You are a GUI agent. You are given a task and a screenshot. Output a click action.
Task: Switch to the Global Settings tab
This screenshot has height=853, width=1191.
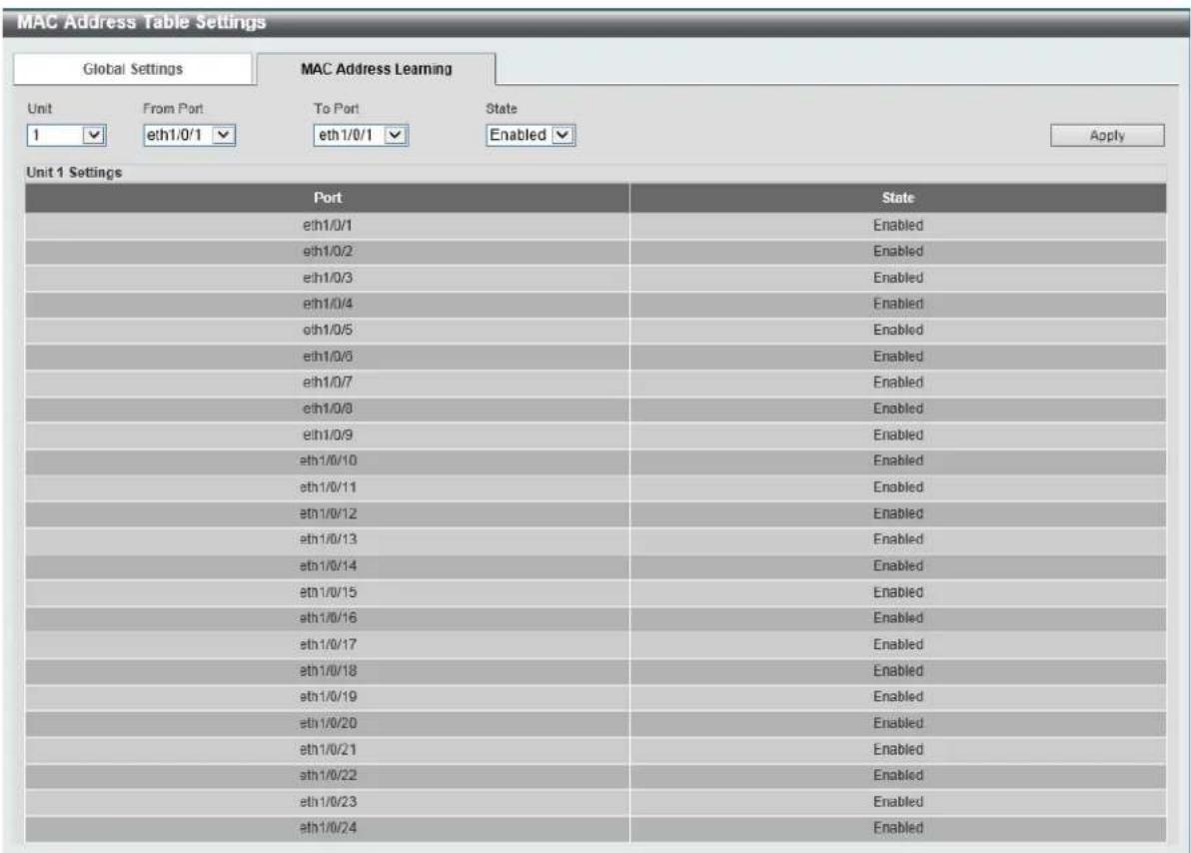pos(132,69)
